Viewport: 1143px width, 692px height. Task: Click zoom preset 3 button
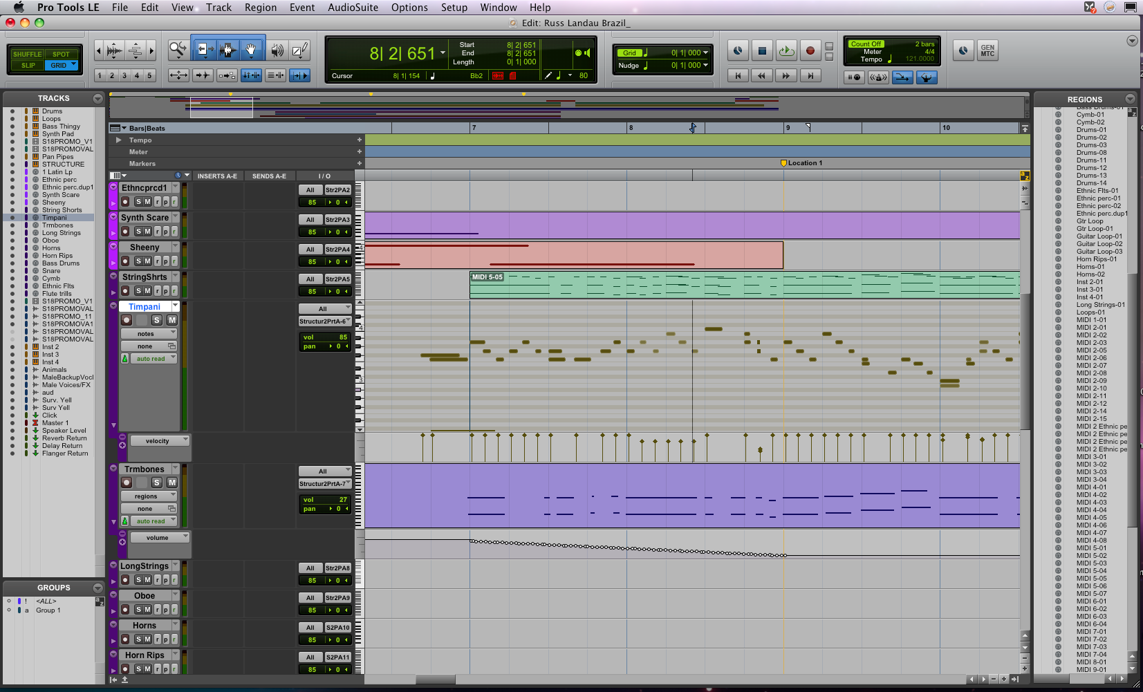[x=124, y=75]
